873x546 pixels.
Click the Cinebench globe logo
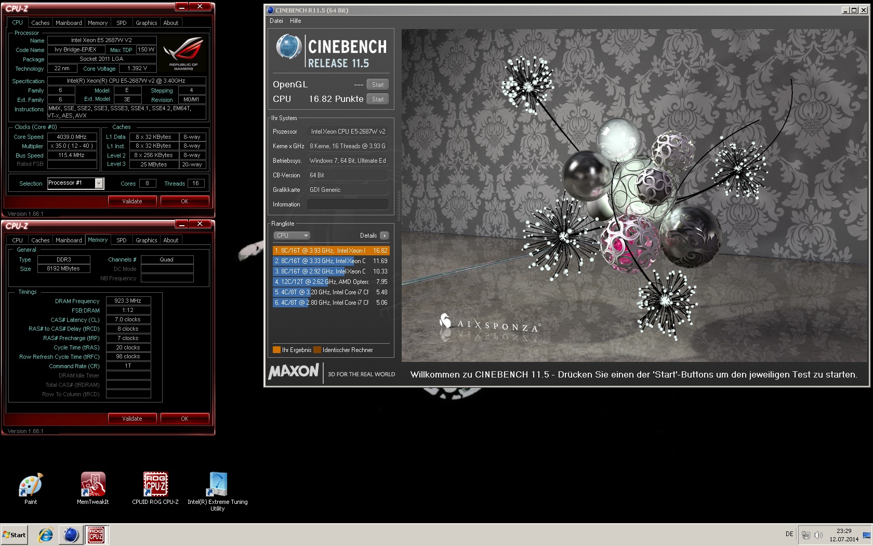[289, 46]
